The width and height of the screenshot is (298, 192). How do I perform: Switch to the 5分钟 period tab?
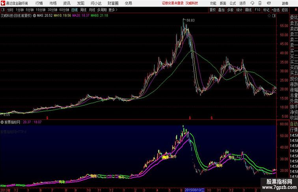[x=30, y=10]
